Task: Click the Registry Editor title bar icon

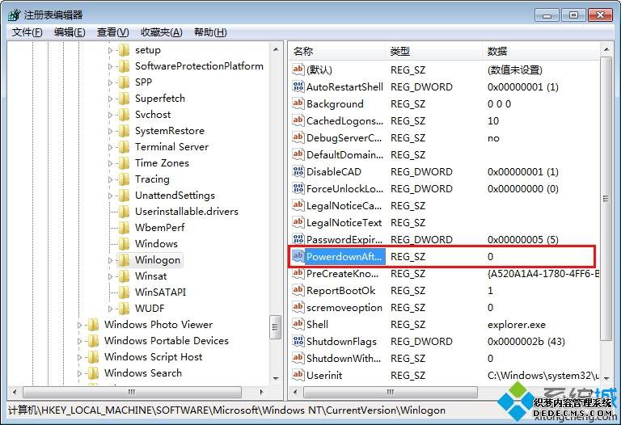Action: coord(14,15)
